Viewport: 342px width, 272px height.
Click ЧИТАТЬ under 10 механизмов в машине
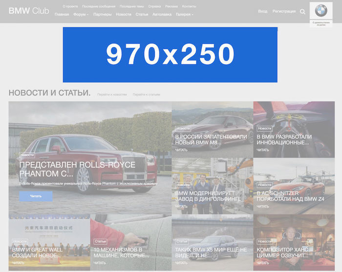100,263
